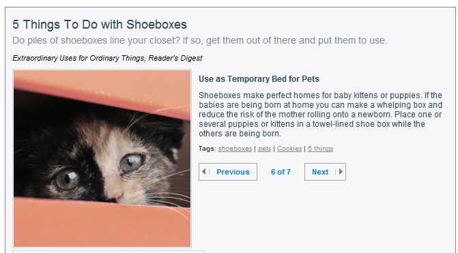
Task: Follow the Cookies tag link
Action: click(x=289, y=149)
